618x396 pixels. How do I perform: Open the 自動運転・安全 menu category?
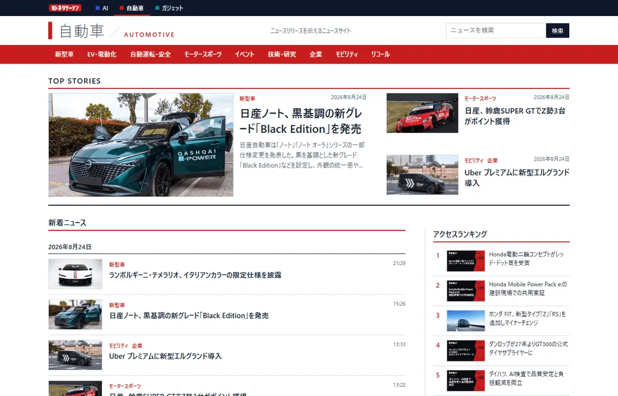pyautogui.click(x=151, y=54)
